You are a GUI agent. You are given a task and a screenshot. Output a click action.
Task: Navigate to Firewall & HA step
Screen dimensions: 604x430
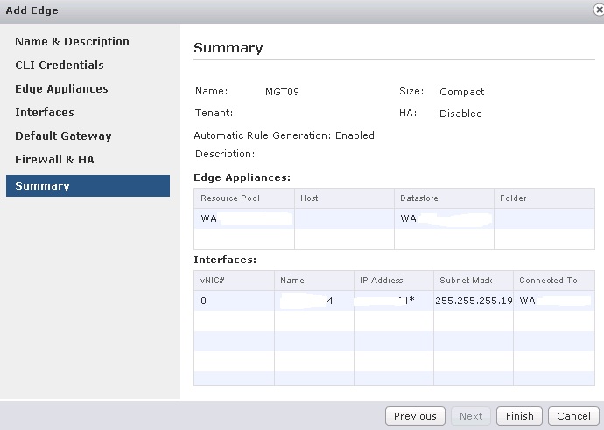click(54, 160)
